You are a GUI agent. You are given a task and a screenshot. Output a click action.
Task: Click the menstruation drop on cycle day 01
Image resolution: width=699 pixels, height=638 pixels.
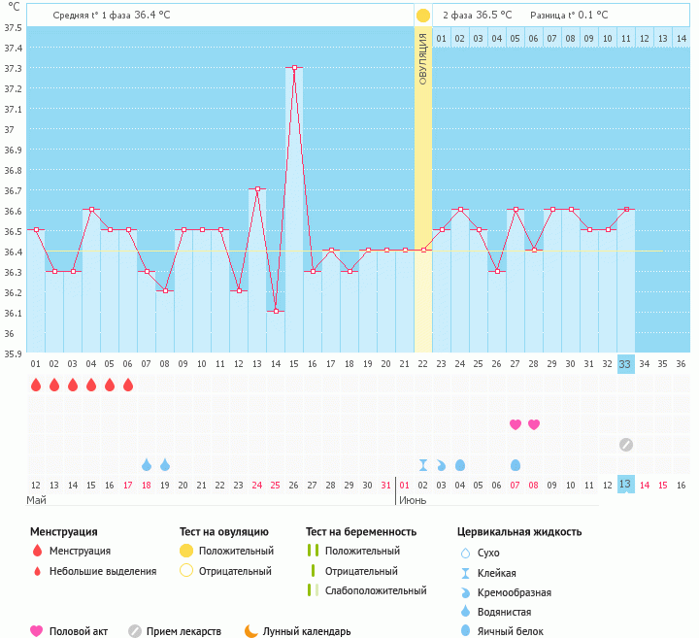pyautogui.click(x=36, y=386)
